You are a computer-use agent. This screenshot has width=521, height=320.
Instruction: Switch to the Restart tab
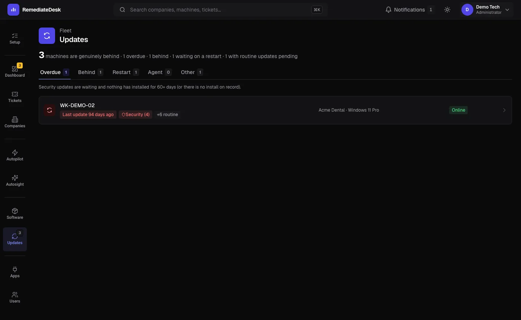coord(125,72)
